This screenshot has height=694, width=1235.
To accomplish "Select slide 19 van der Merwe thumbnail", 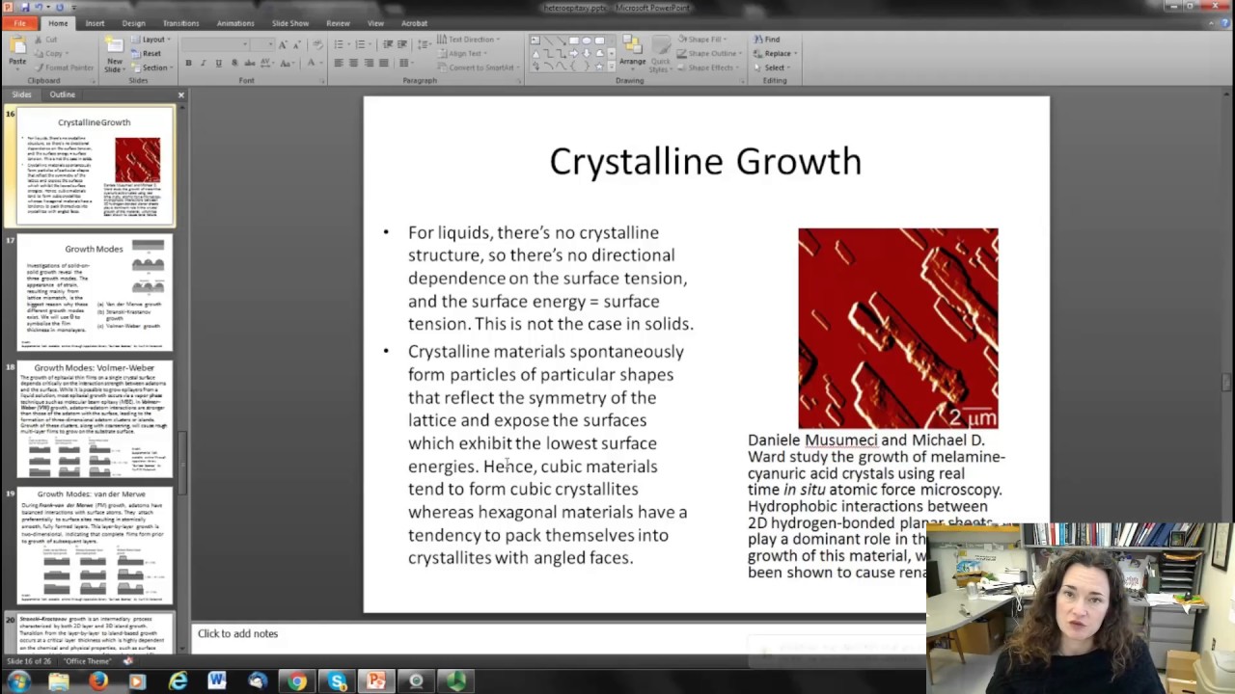I will click(95, 547).
